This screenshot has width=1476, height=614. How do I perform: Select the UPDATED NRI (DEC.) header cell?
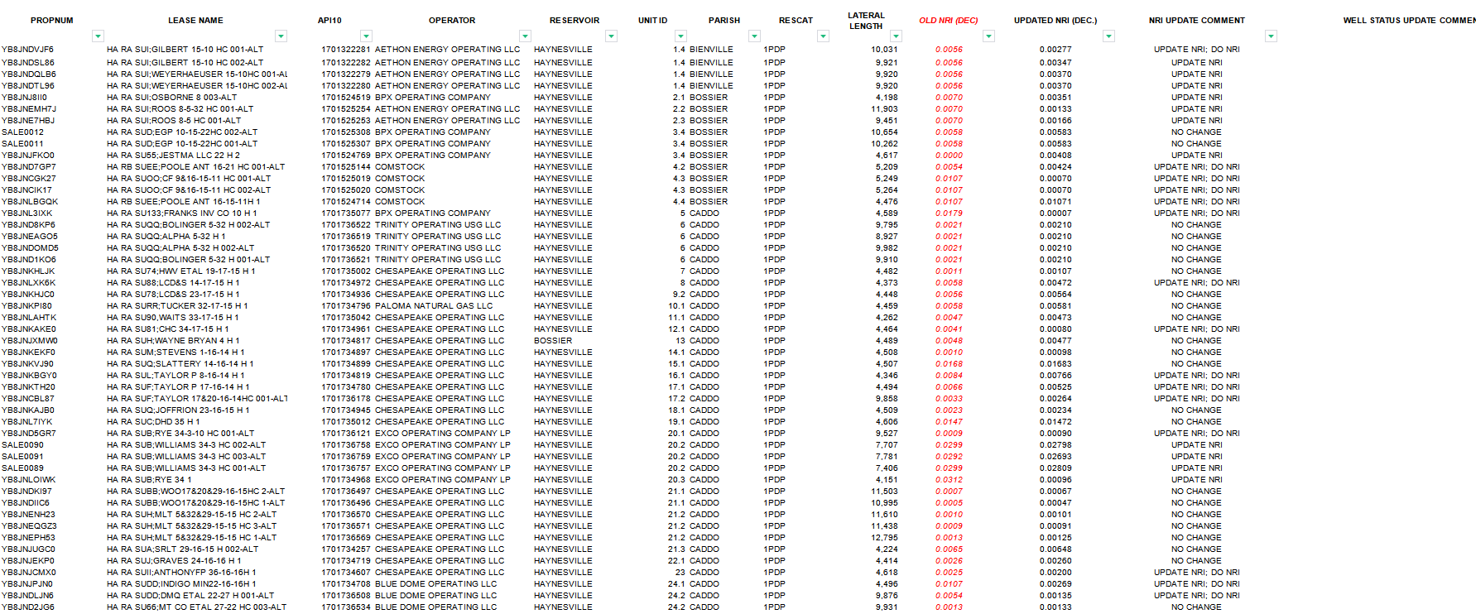[1055, 21]
